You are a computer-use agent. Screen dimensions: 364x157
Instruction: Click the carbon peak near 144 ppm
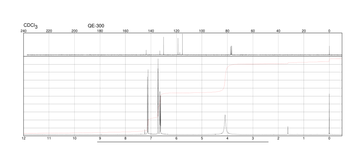[146, 52]
